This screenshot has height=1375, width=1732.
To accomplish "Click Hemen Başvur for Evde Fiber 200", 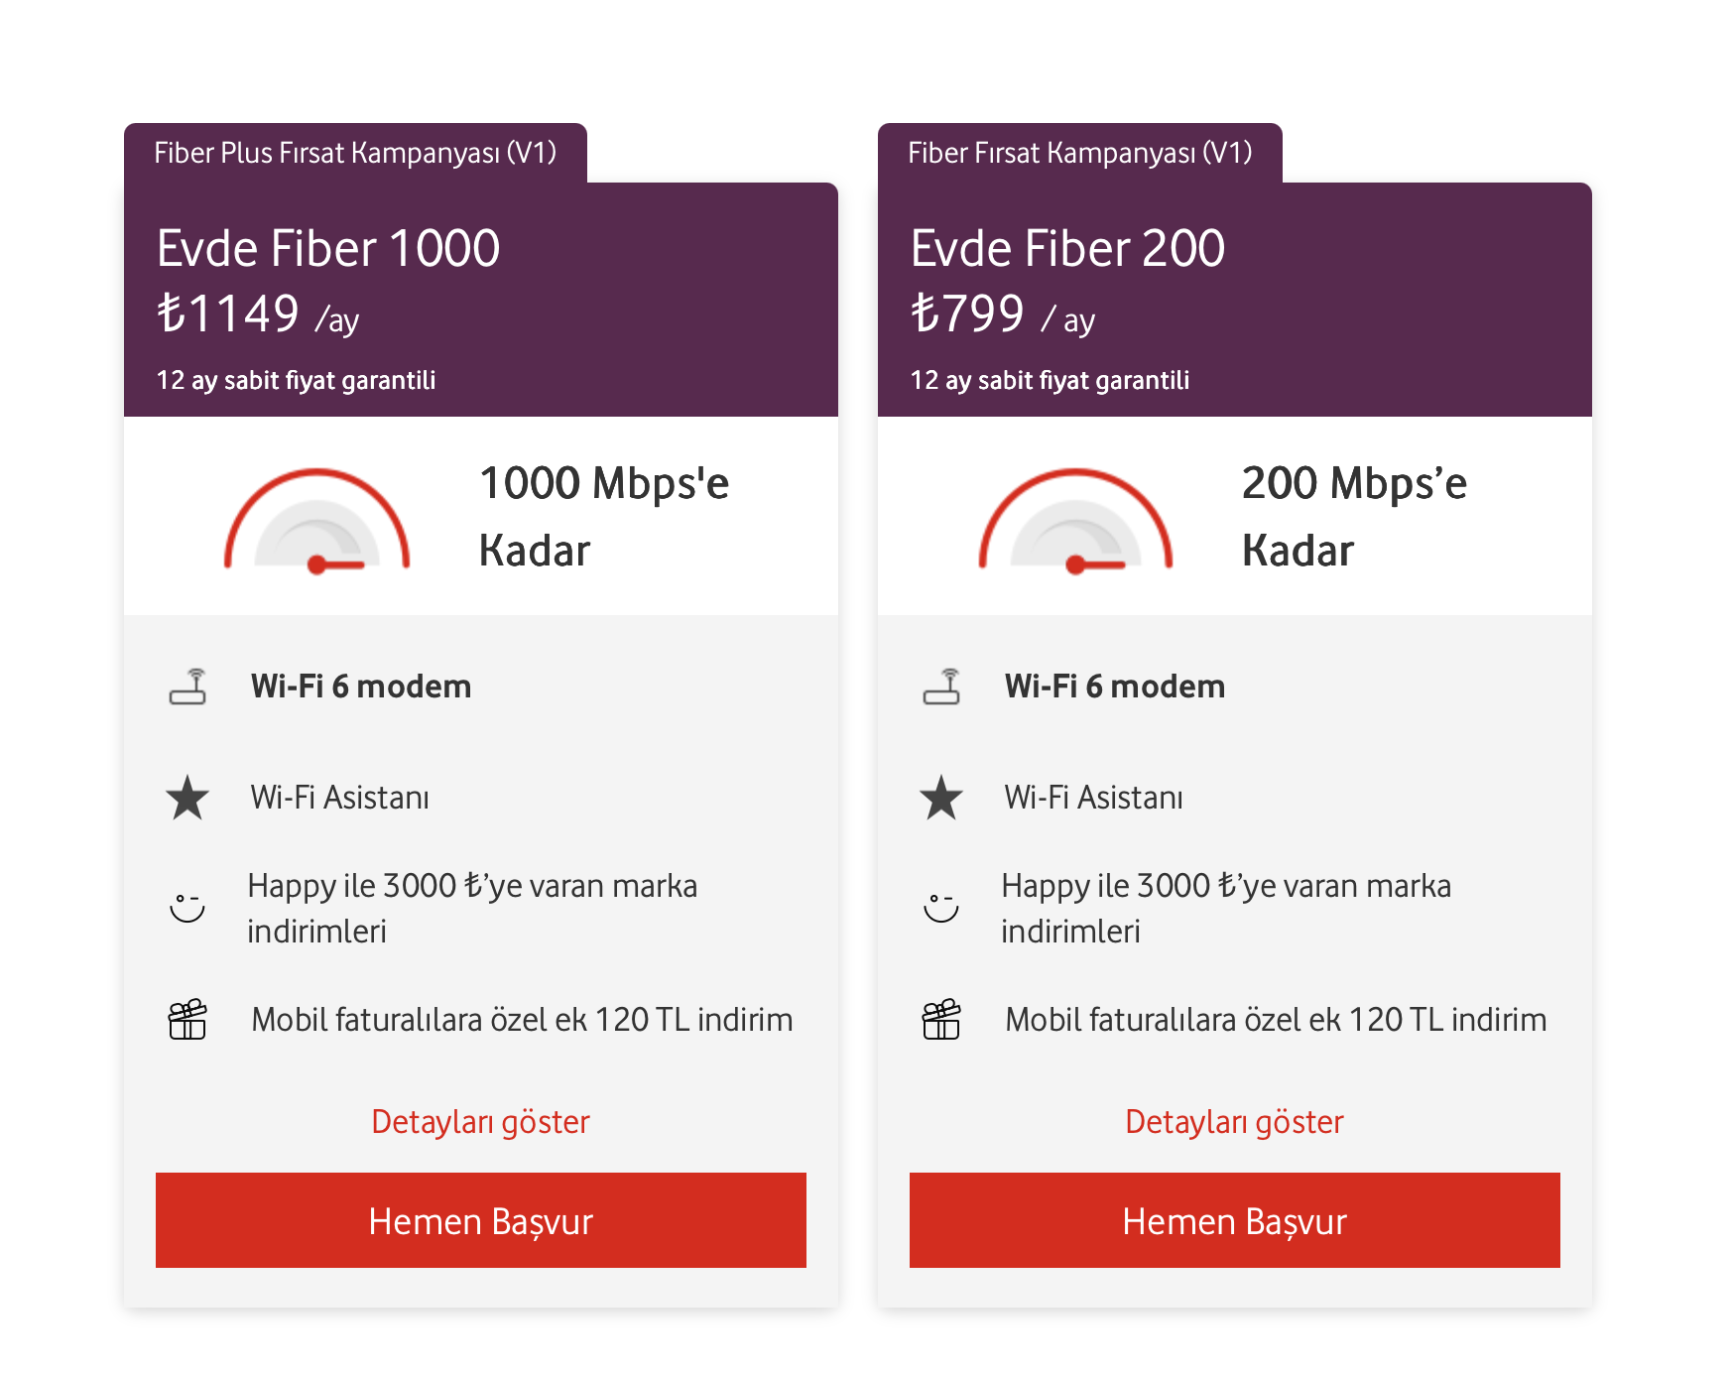I will click(x=1235, y=1220).
